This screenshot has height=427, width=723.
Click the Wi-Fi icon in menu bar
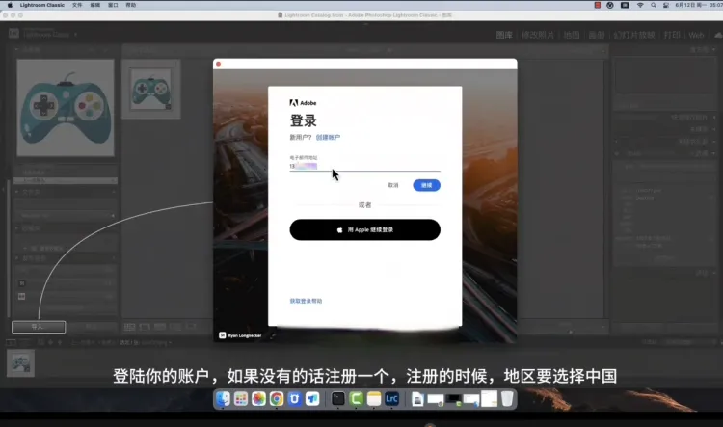tap(640, 5)
